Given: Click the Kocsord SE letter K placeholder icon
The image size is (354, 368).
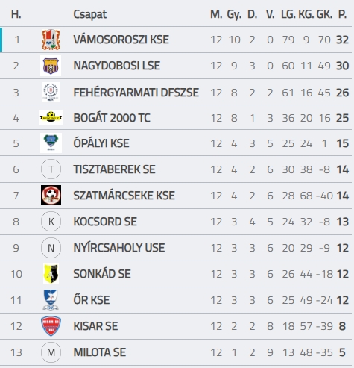Looking at the screenshot, I should tap(51, 222).
